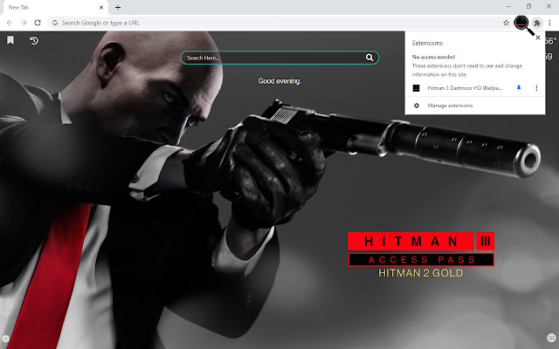The height and width of the screenshot is (349, 559).
Task: Open the history icon on new tab page
Action: click(34, 41)
